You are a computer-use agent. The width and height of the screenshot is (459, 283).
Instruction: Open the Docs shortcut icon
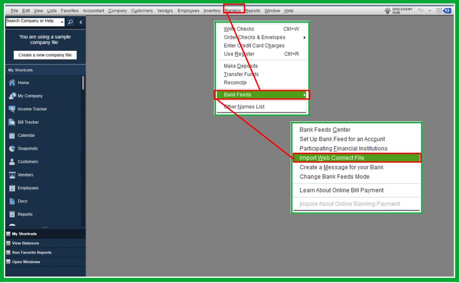[x=12, y=201]
